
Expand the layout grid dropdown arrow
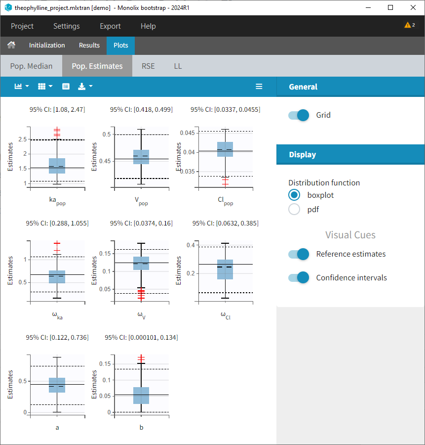[x=51, y=86]
